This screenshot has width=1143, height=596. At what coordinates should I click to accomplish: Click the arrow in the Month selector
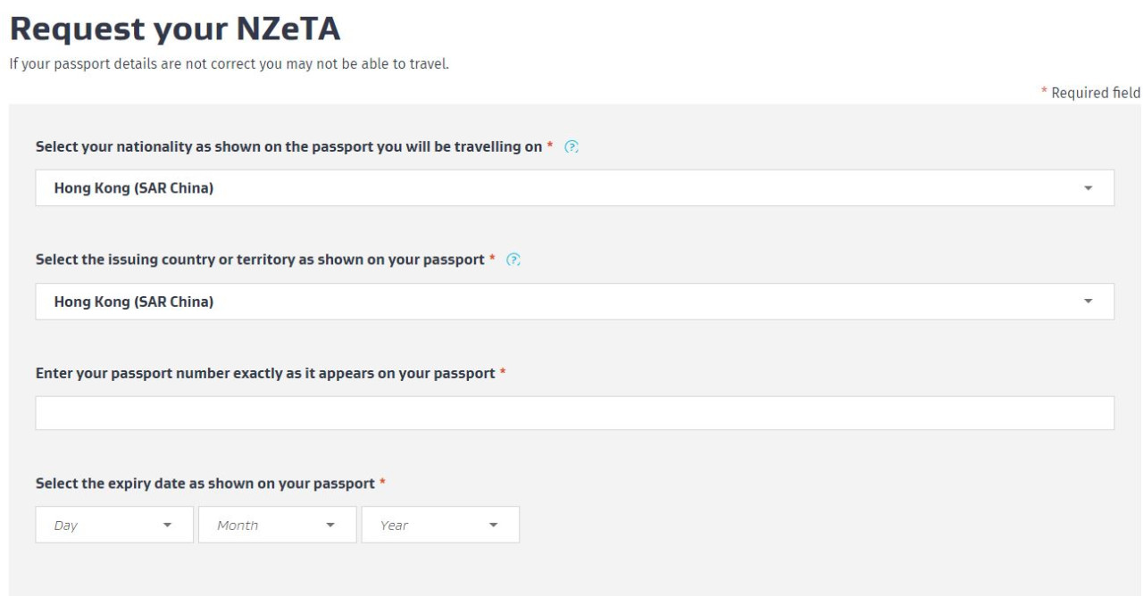click(330, 525)
